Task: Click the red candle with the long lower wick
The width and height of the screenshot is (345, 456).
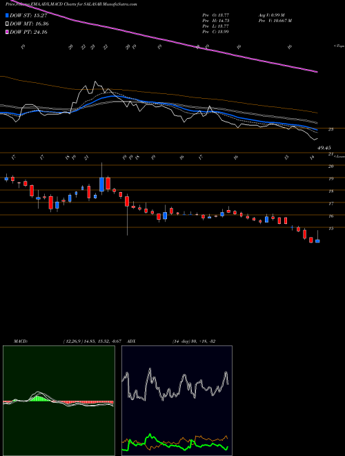Action: pos(127,201)
